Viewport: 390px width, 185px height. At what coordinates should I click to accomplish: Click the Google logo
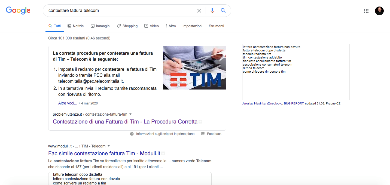pyautogui.click(x=18, y=10)
